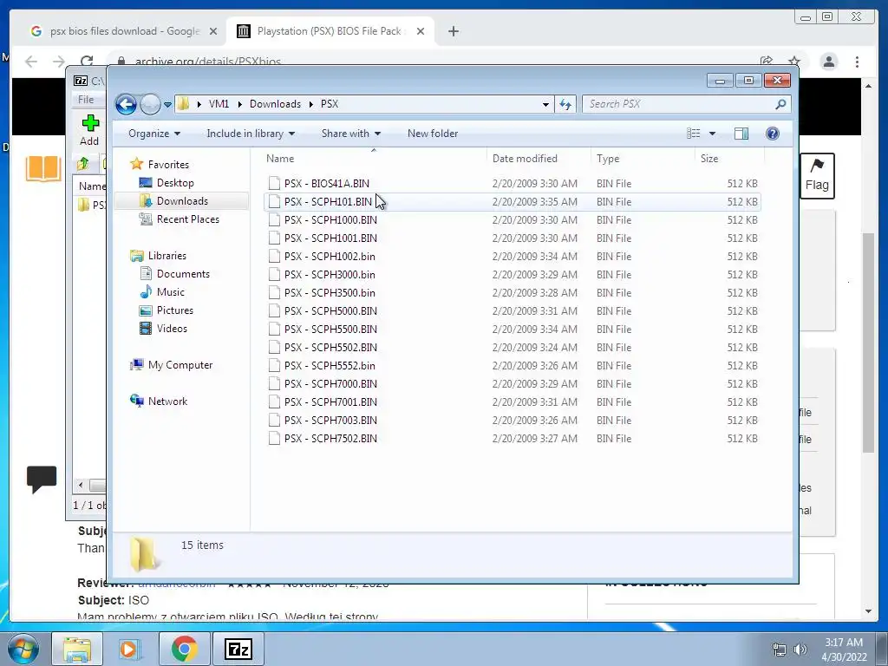Select Recent Places under Favorites

pyautogui.click(x=187, y=219)
